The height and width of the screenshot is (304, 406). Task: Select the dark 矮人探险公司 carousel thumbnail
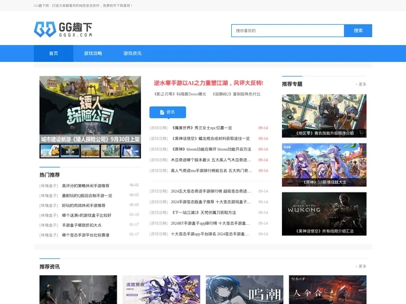point(70,151)
